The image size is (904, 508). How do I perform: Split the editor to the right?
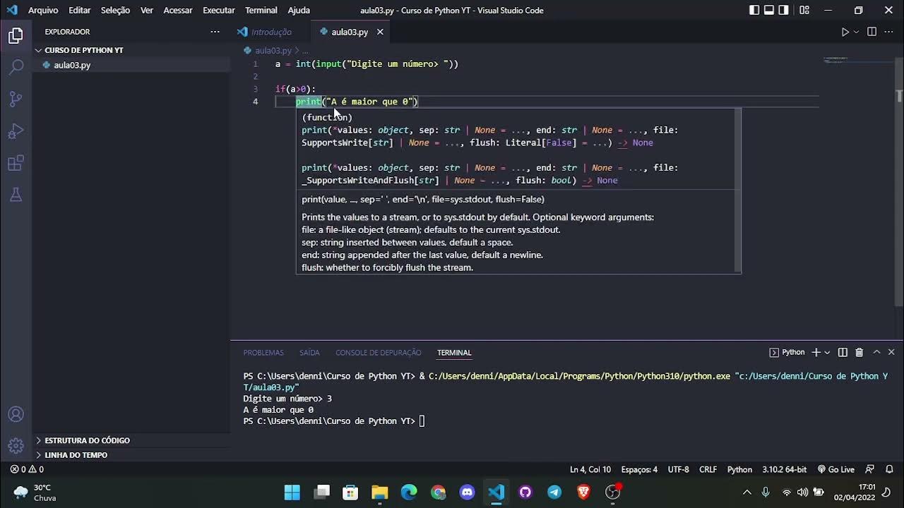(x=872, y=32)
